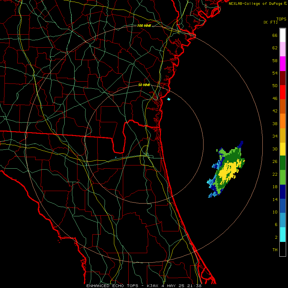Click the legend value 42
This screenshot has height=288, width=288.
[275, 111]
